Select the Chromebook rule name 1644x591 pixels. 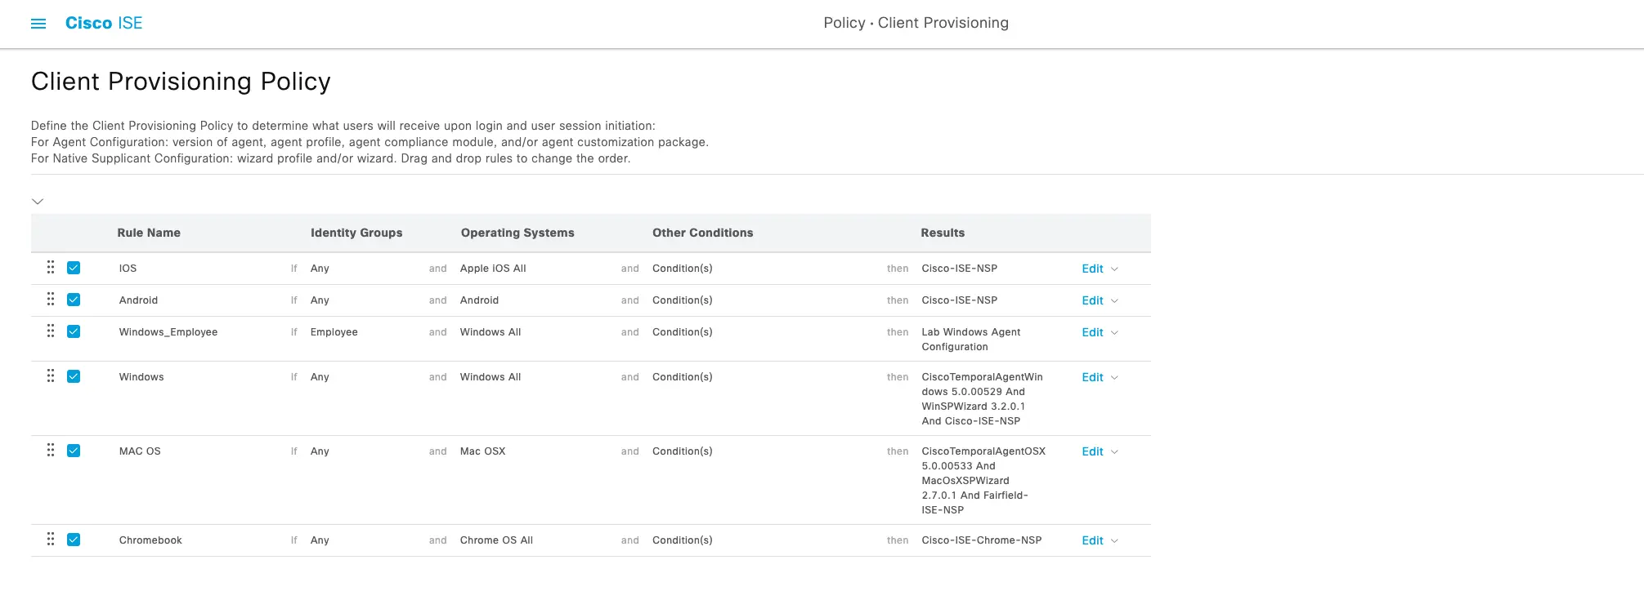pos(150,540)
